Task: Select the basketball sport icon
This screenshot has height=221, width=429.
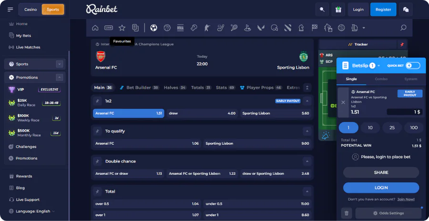Action: pos(167,28)
